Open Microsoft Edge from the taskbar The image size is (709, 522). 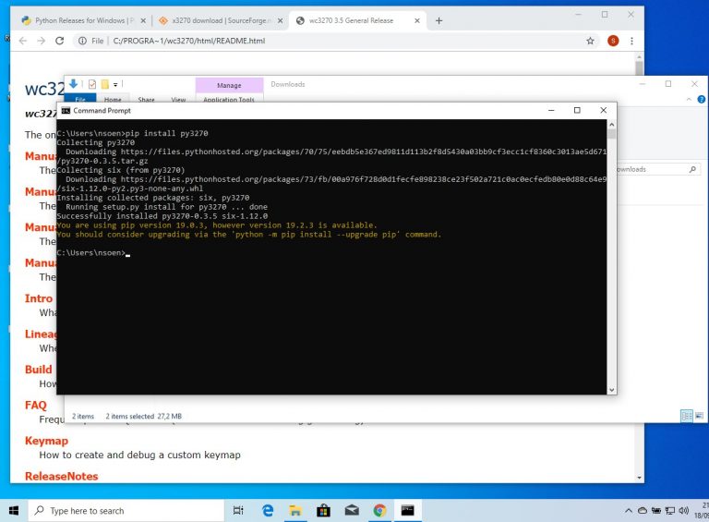pyautogui.click(x=268, y=510)
